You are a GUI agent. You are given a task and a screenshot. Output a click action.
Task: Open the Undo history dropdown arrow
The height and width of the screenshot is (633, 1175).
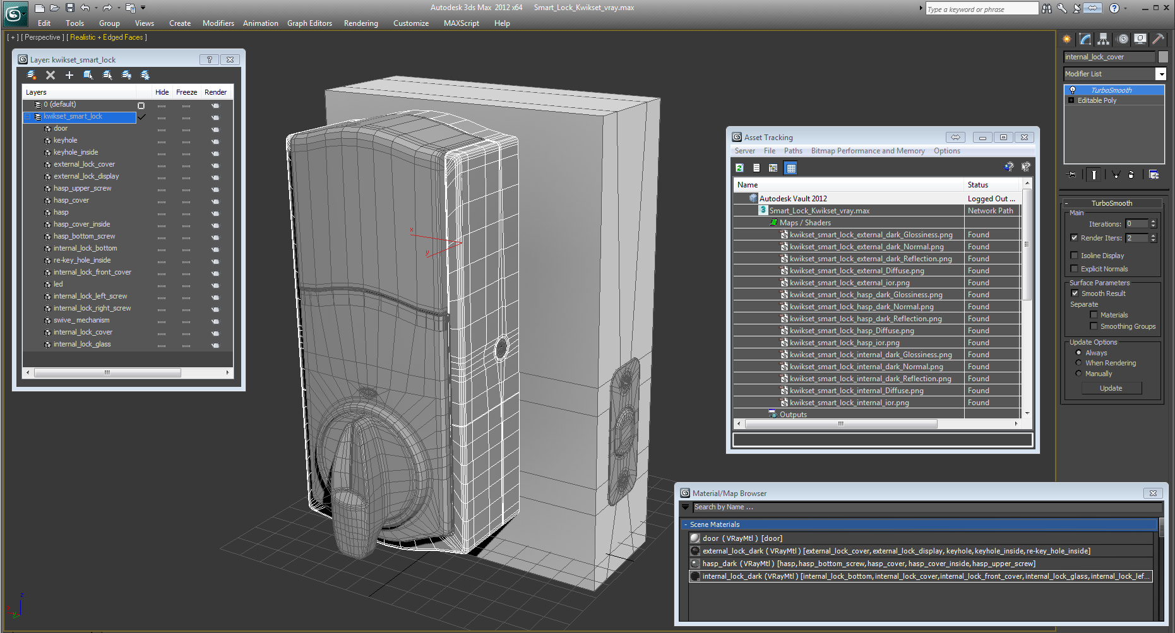[x=96, y=8]
